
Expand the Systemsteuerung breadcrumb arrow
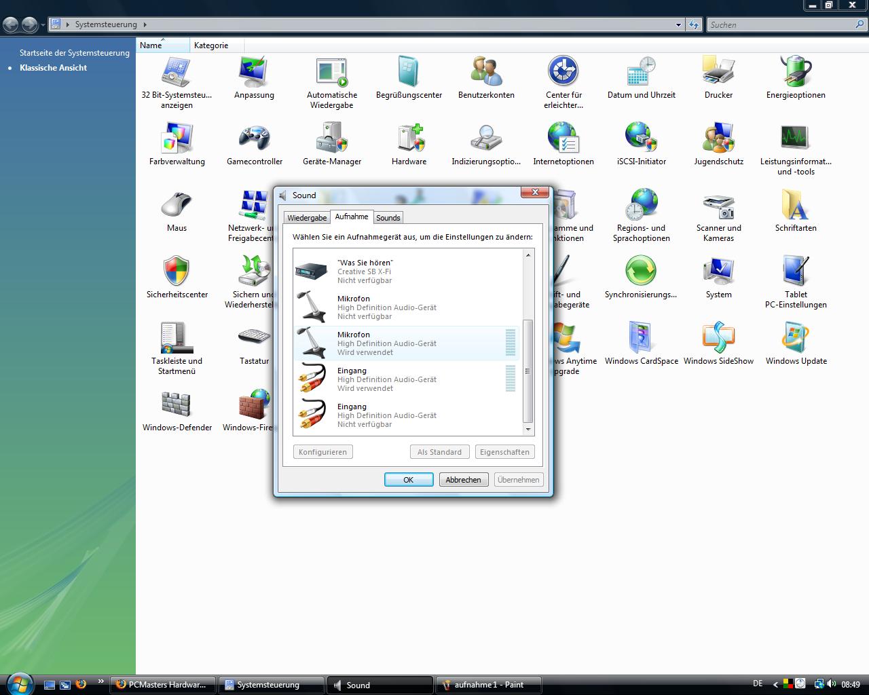click(x=145, y=24)
